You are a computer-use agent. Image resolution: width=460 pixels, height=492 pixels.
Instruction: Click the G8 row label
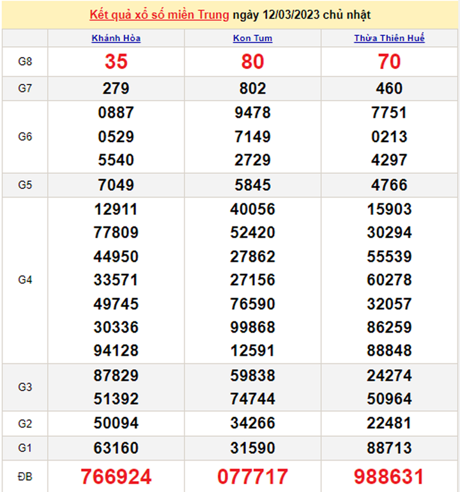point(25,61)
